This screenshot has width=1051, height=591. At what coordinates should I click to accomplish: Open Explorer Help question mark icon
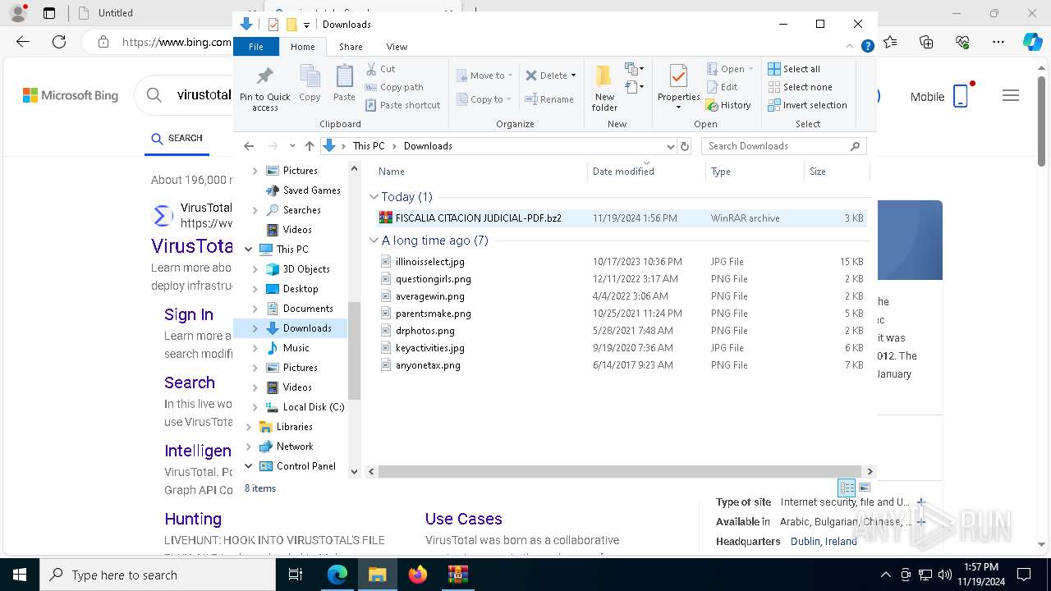[867, 47]
